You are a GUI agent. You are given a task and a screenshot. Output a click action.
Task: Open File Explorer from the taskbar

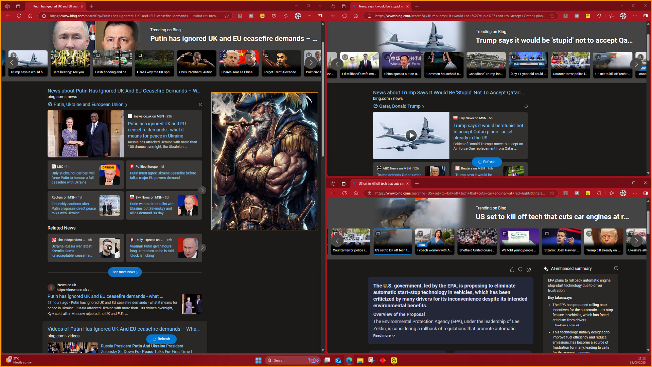[360, 361]
